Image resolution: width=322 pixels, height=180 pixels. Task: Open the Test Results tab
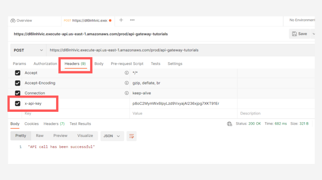[80, 124]
